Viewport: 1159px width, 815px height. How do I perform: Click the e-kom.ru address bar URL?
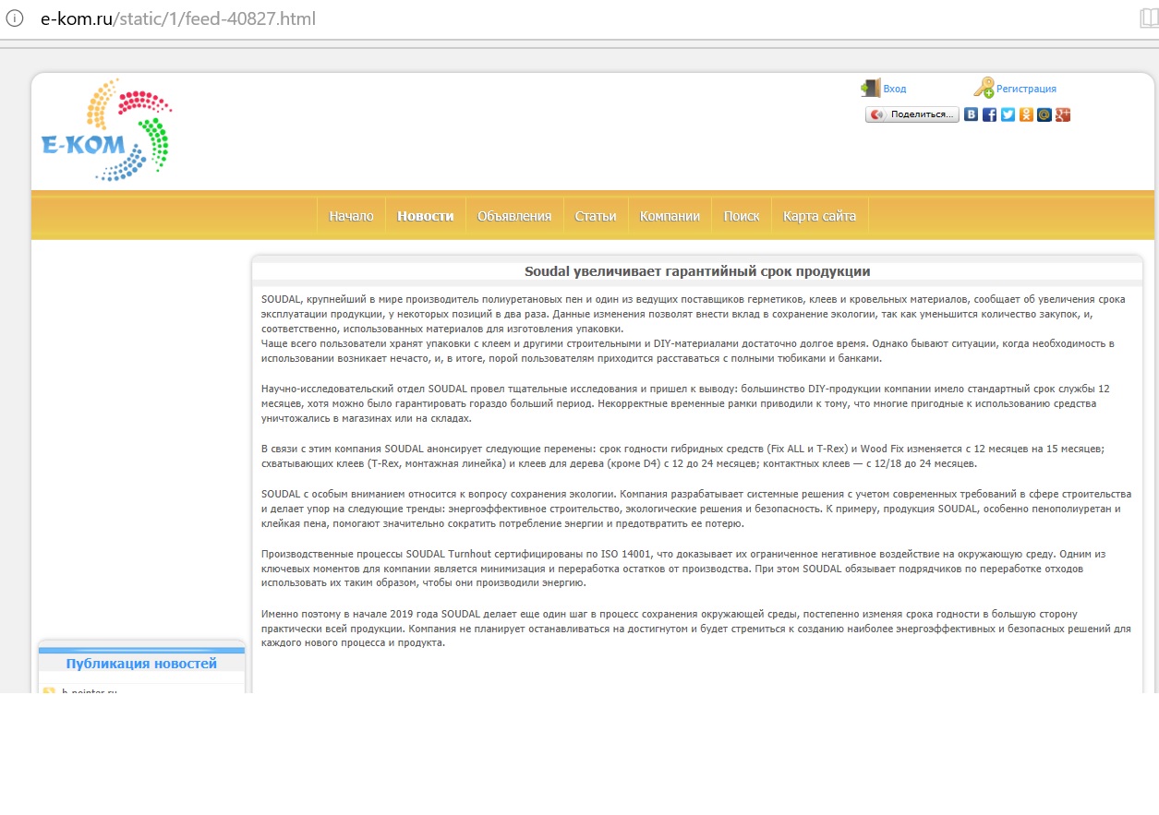click(x=178, y=18)
